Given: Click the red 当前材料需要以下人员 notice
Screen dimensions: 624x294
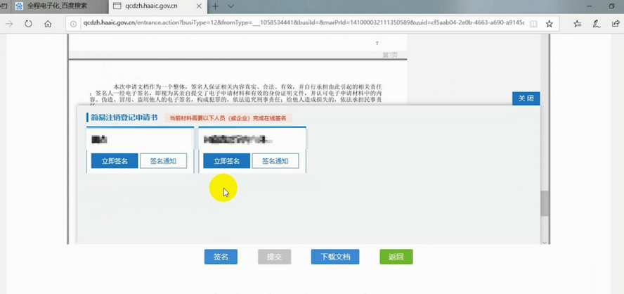Looking at the screenshot, I should click(228, 118).
